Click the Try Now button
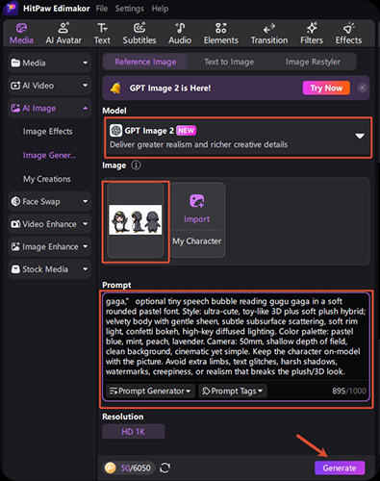The width and height of the screenshot is (380, 481). (x=326, y=88)
